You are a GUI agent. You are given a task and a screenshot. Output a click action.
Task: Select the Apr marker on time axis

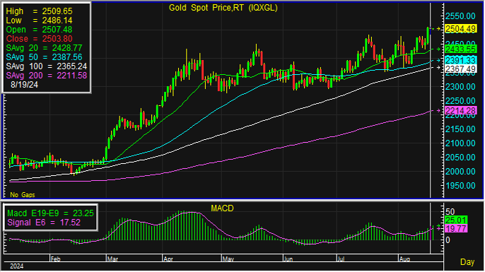(168, 259)
